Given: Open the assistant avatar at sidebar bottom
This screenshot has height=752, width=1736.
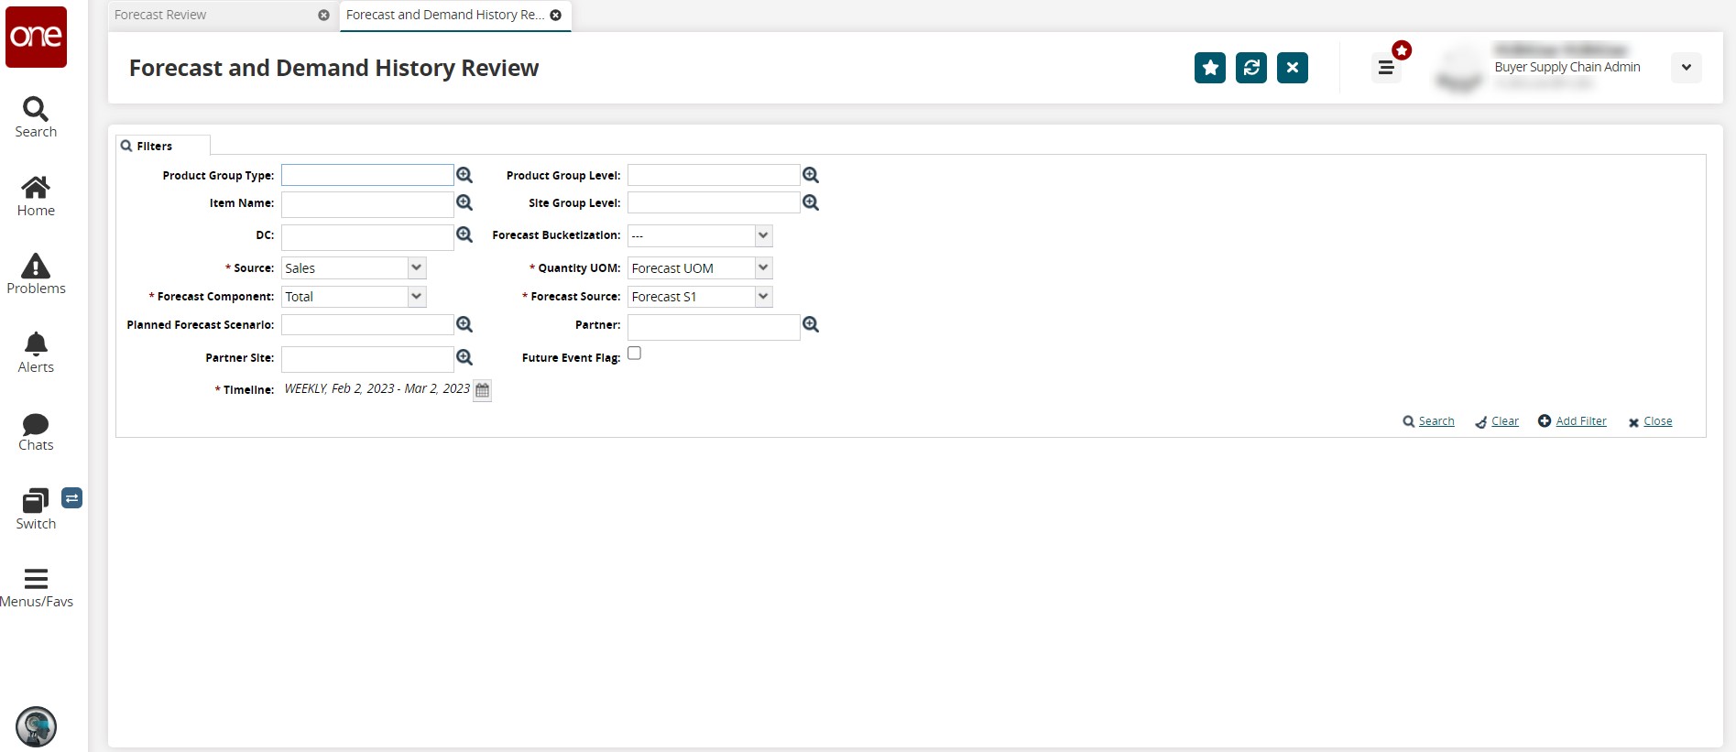Looking at the screenshot, I should coord(37,727).
